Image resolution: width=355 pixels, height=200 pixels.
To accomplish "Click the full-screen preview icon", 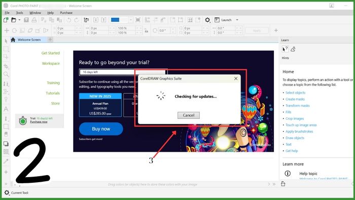I will coord(138,20).
